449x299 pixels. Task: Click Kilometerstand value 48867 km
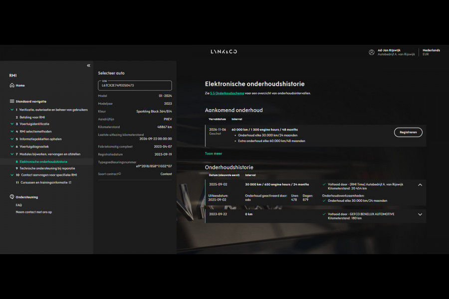point(165,127)
